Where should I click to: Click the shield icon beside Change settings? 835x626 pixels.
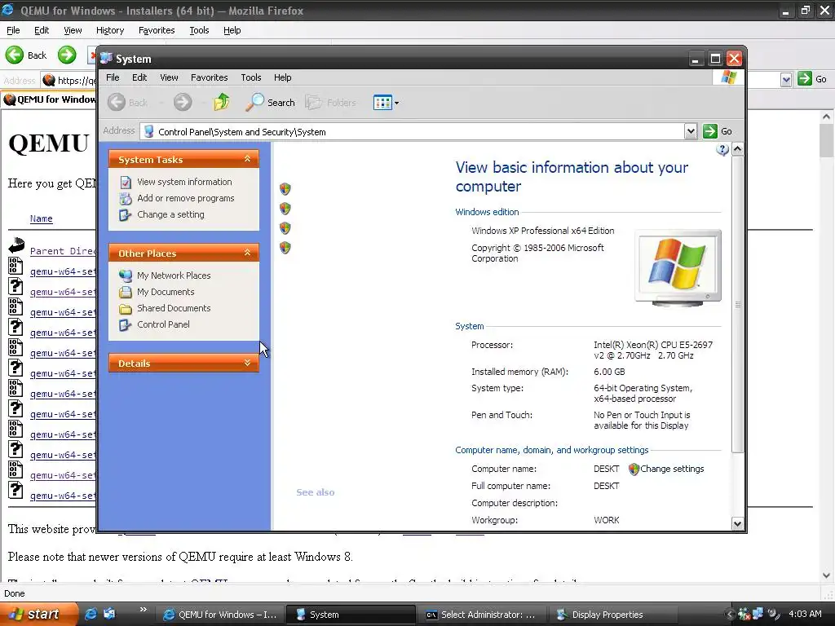(x=633, y=469)
